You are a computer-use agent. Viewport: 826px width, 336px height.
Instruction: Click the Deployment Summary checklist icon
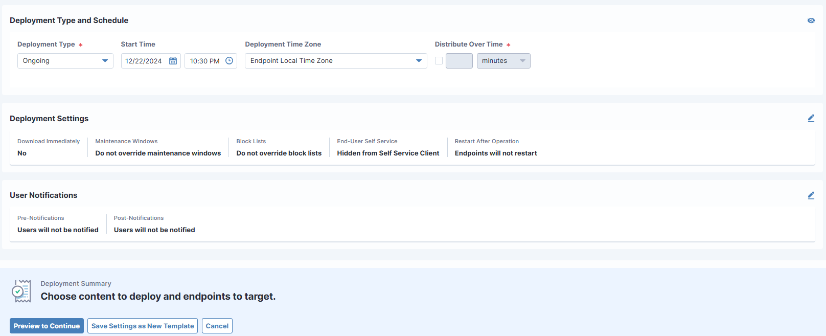tap(21, 291)
